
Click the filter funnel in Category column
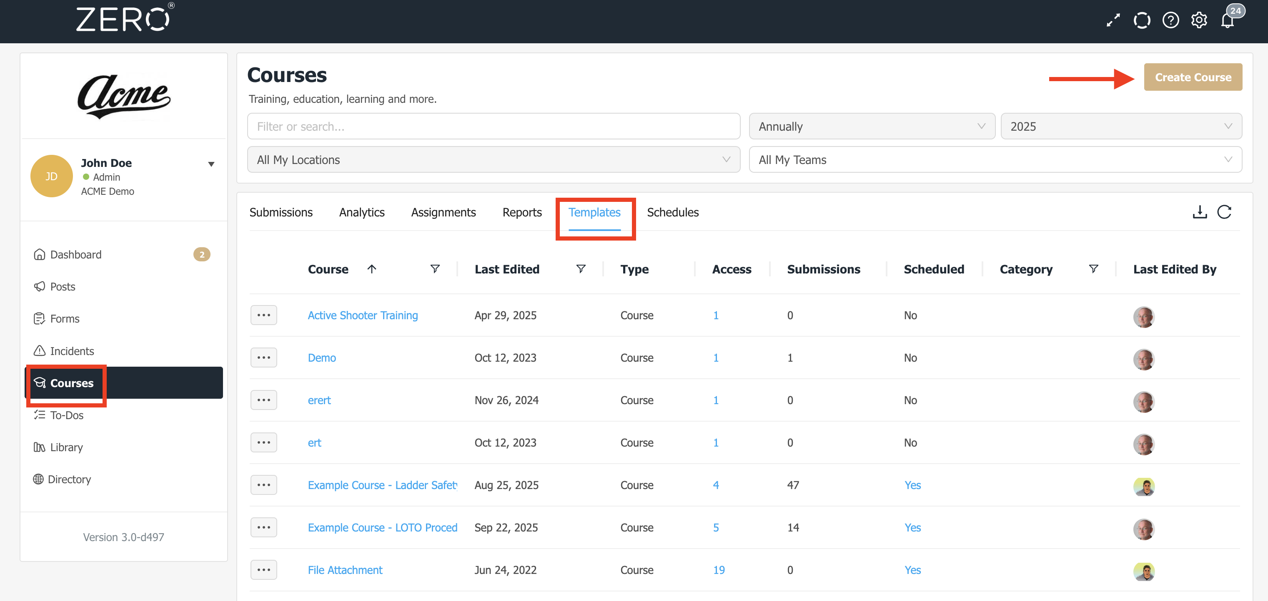point(1093,269)
